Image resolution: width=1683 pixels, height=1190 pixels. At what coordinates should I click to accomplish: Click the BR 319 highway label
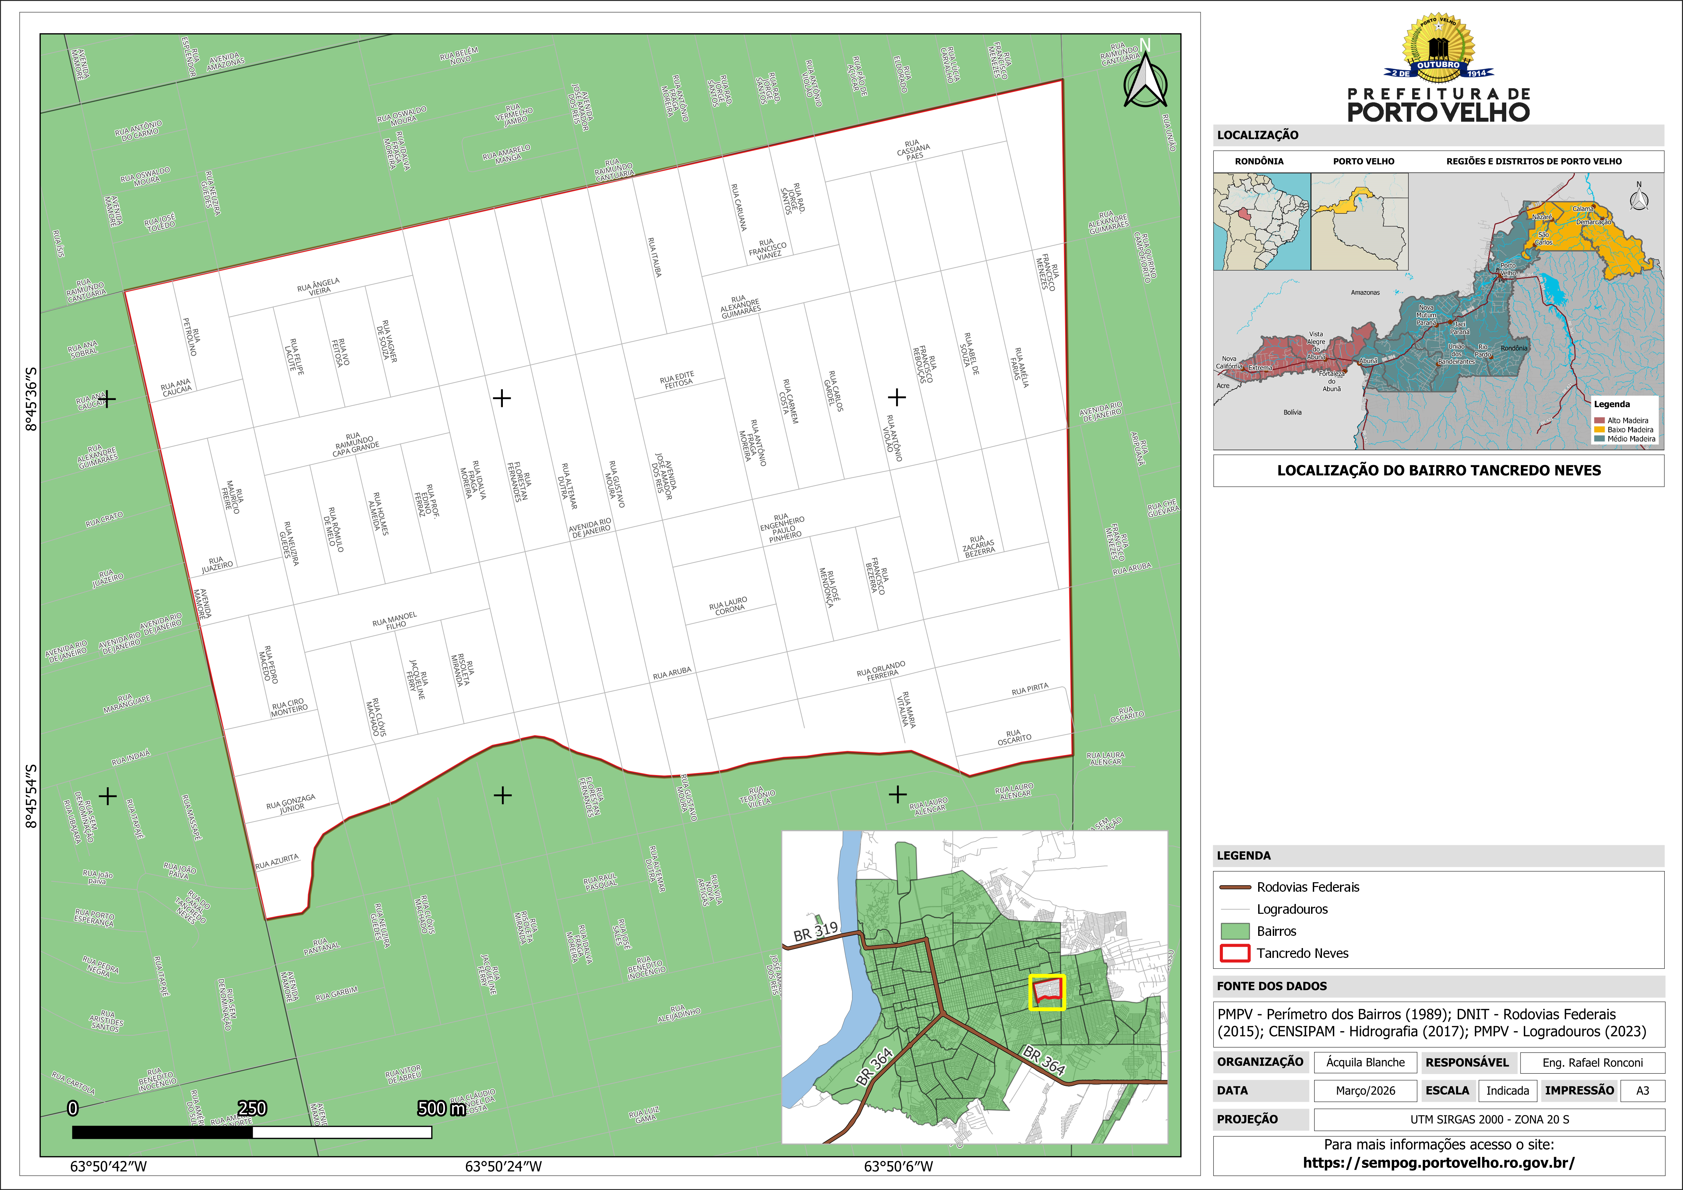(815, 931)
